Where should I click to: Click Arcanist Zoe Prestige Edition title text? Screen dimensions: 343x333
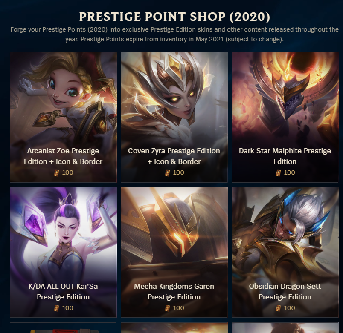pos(63,156)
